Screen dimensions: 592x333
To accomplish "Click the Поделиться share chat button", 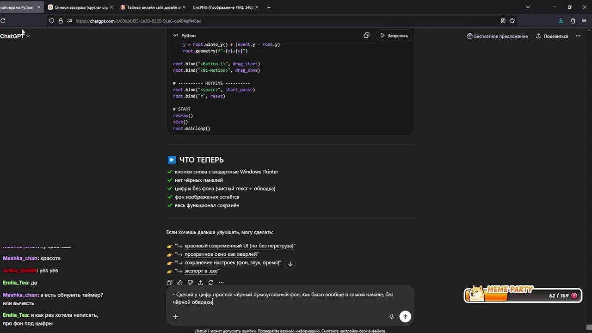I will [552, 36].
